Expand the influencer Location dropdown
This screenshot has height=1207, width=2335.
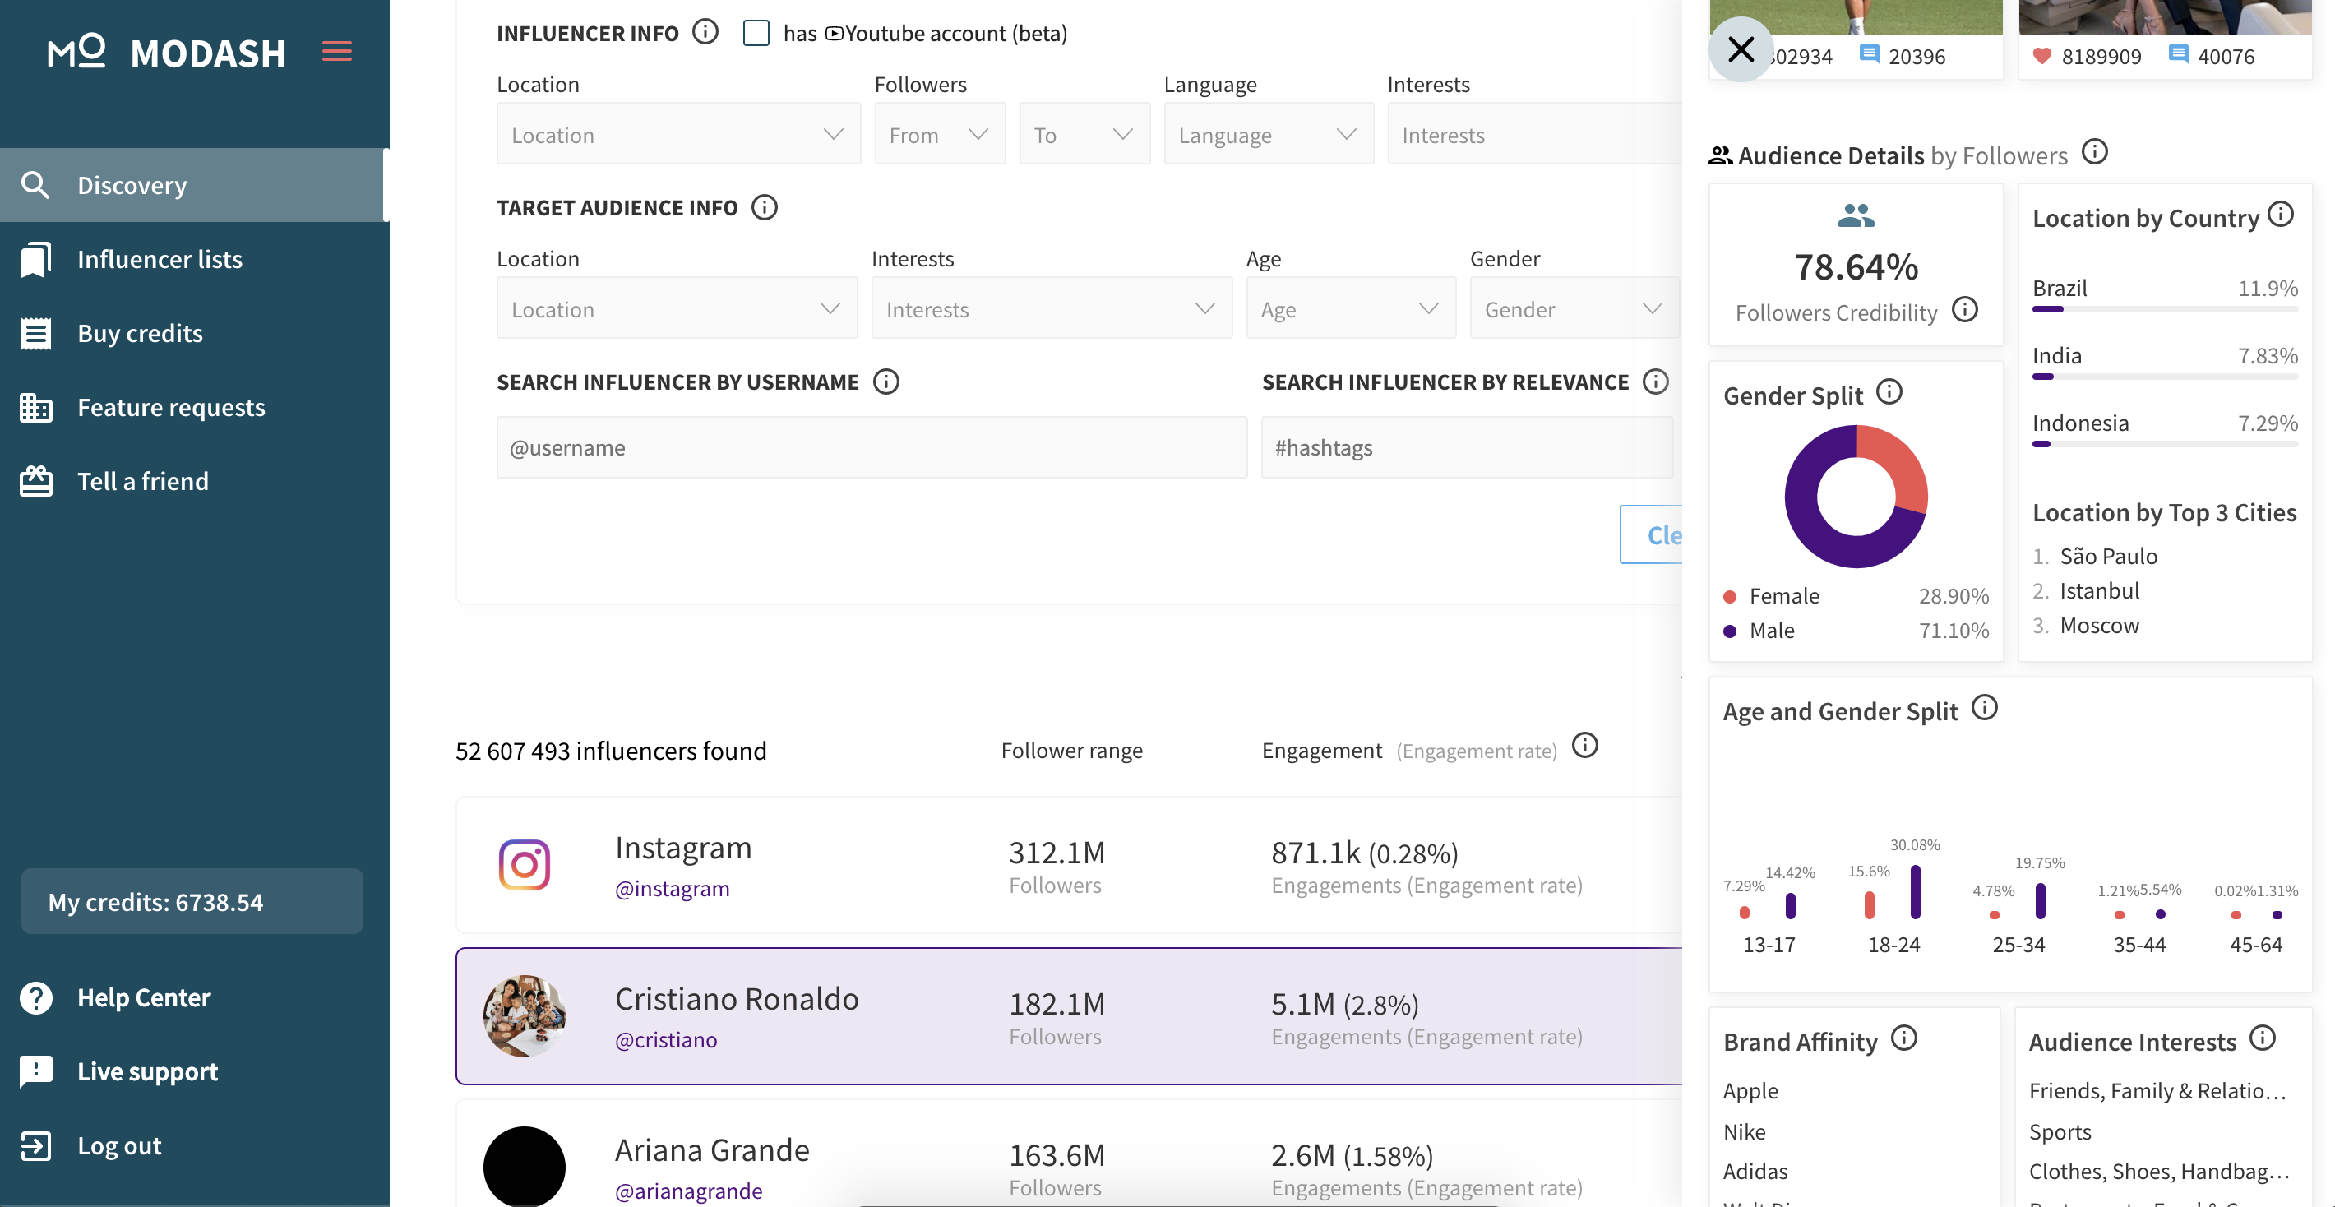[677, 134]
